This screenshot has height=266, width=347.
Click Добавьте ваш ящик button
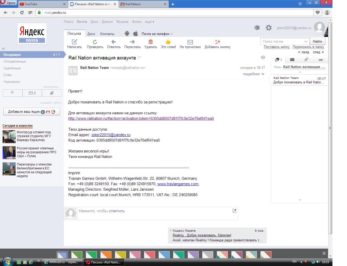click(x=32, y=112)
